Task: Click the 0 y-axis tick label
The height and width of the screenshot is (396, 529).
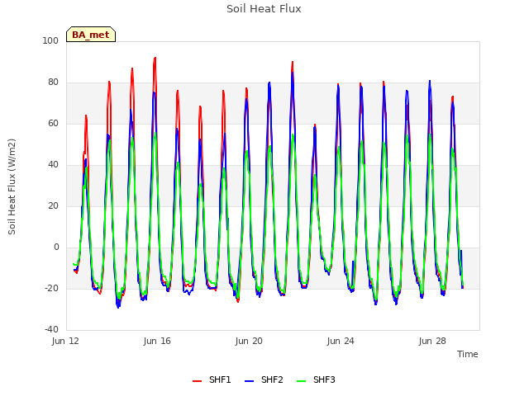Action: point(56,247)
